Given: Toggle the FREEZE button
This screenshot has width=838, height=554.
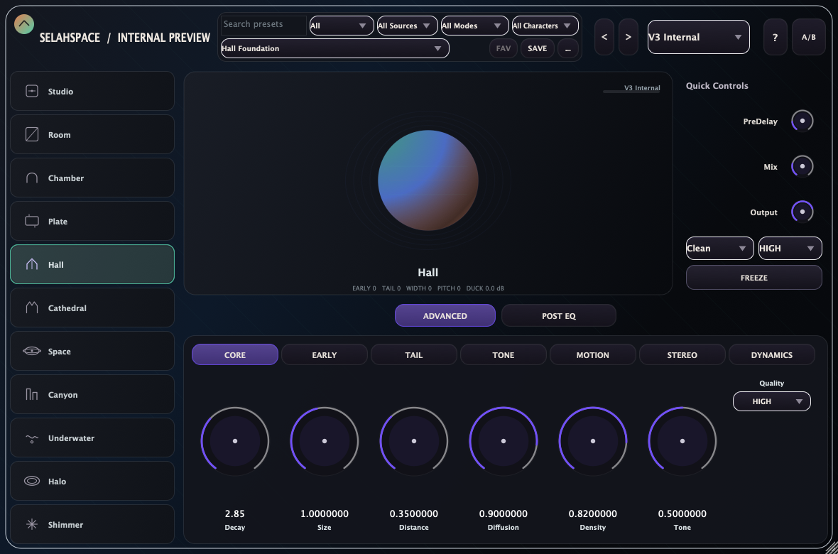Looking at the screenshot, I should pos(754,278).
